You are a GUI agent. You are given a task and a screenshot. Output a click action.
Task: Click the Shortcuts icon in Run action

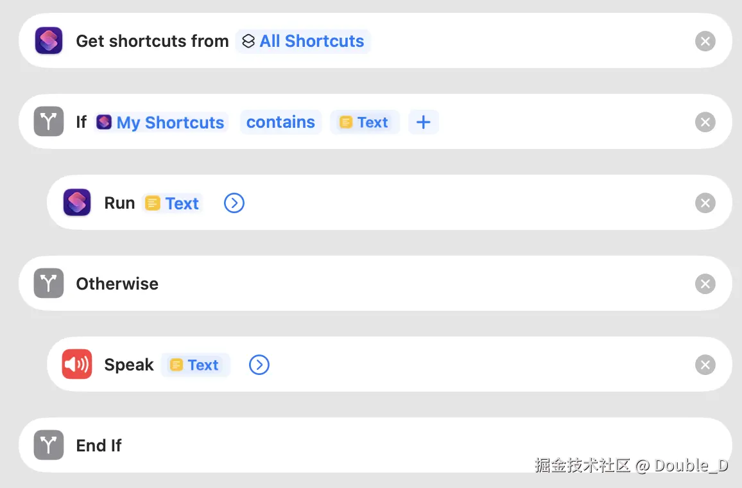point(77,202)
